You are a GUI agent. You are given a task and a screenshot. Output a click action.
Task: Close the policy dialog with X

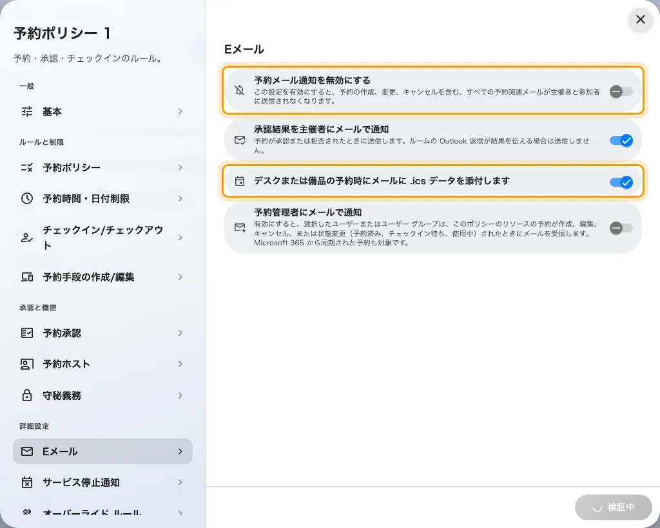[x=640, y=19]
